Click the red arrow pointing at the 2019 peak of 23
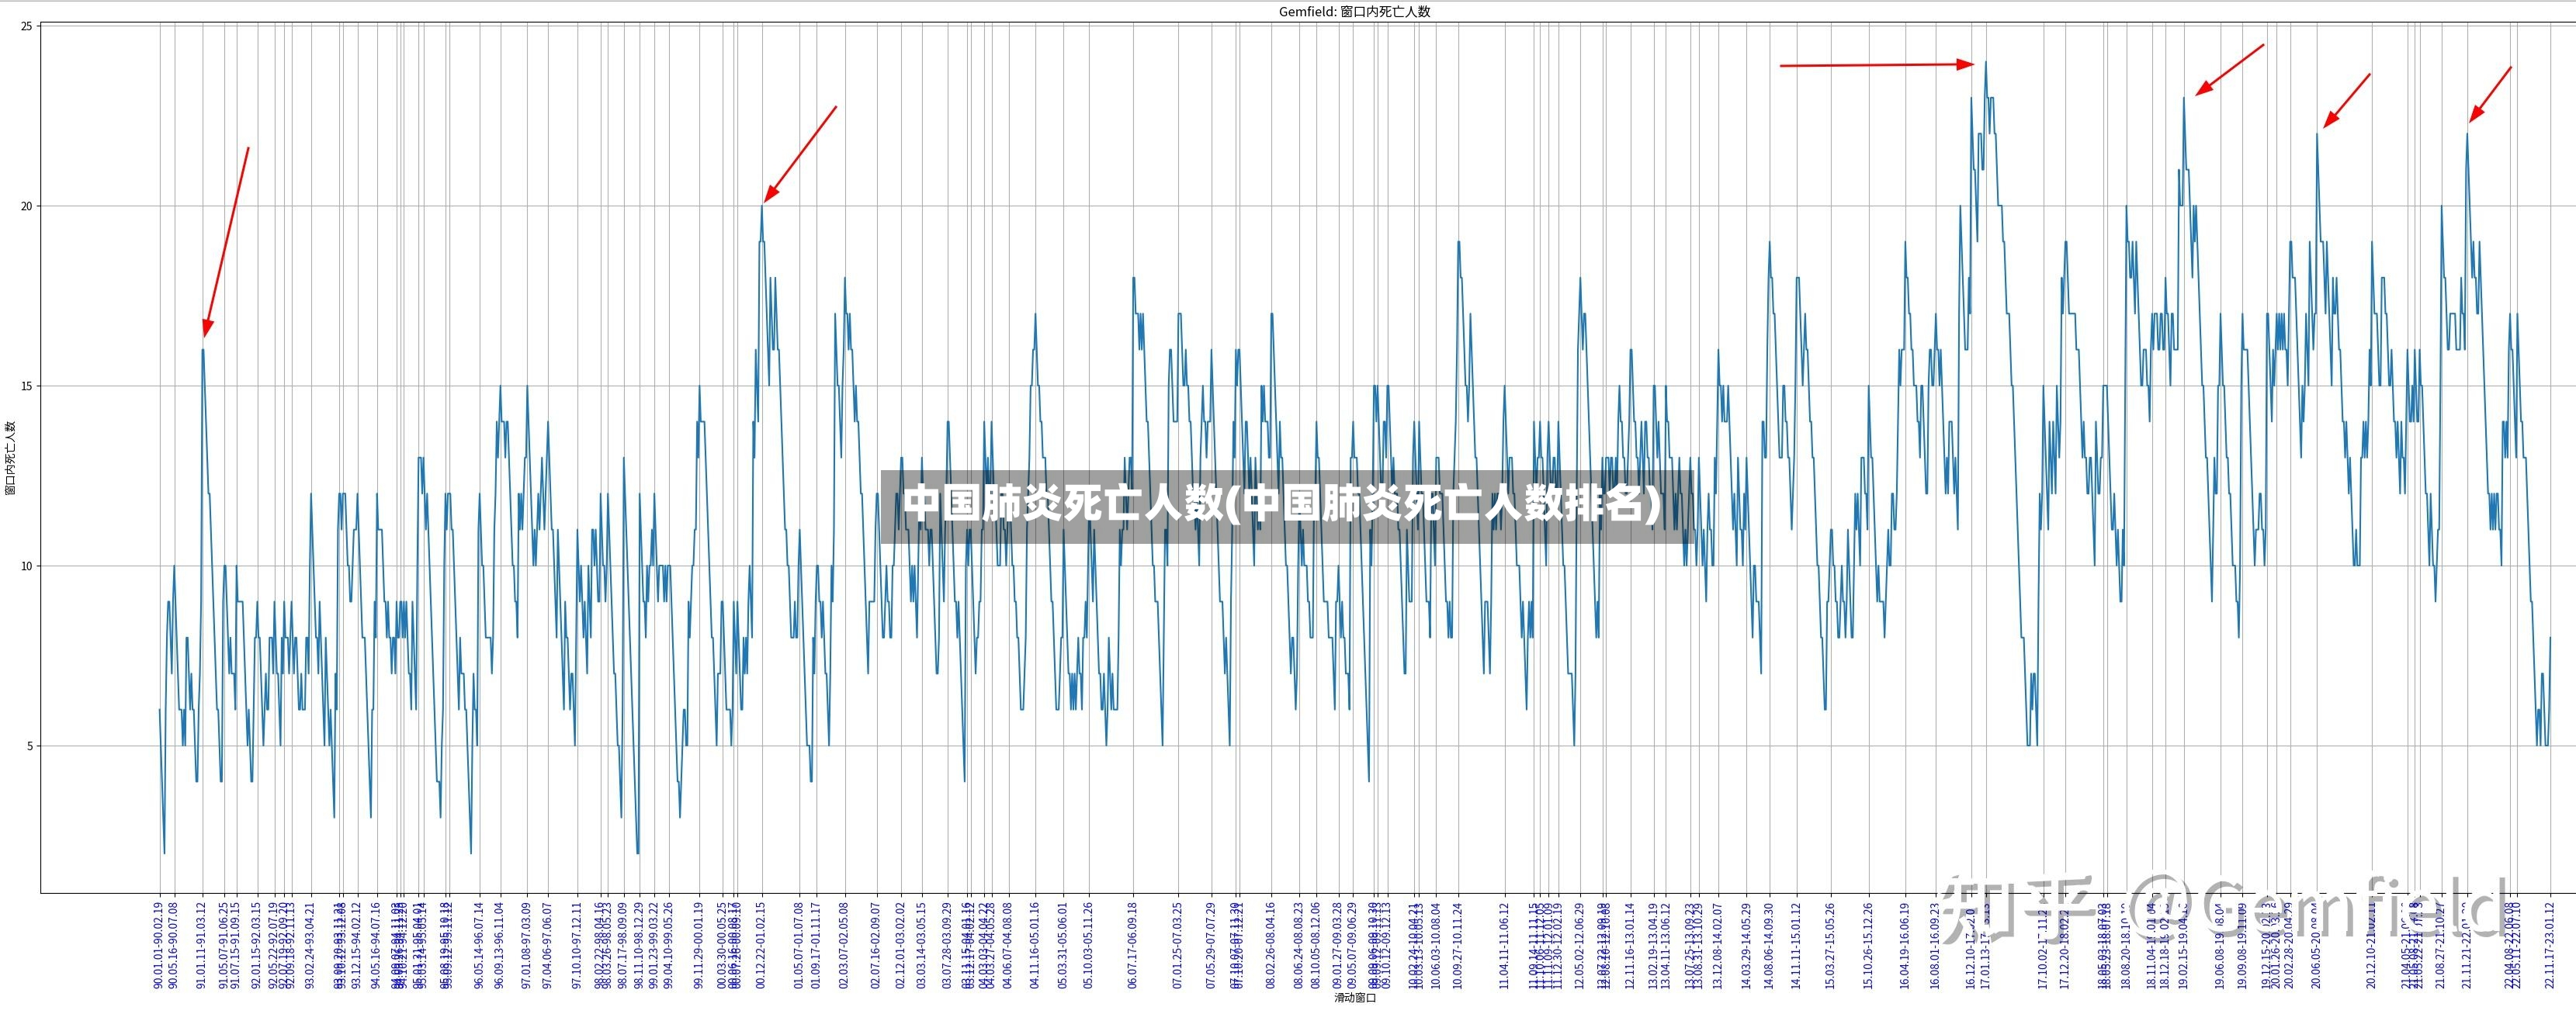The height and width of the screenshot is (1014, 2576). (2229, 70)
